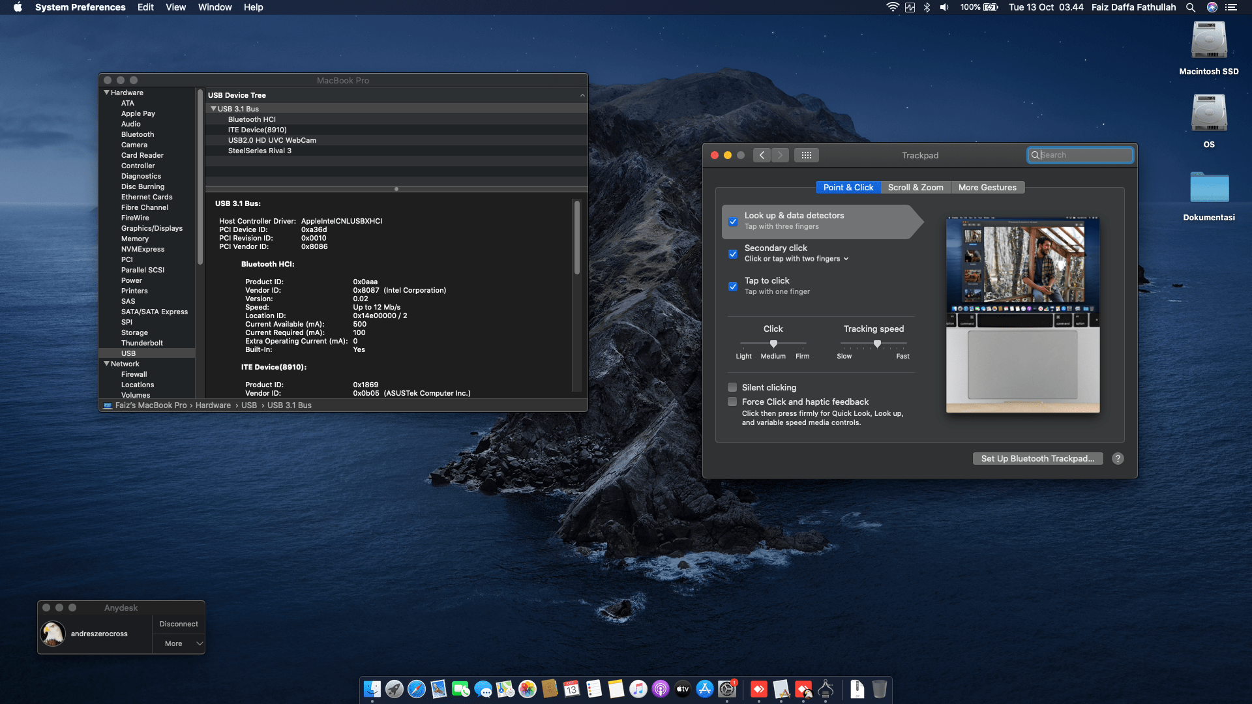Open the View menu
The height and width of the screenshot is (704, 1252).
click(x=175, y=7)
